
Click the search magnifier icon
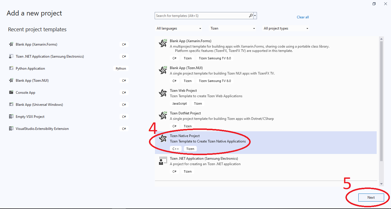coord(251,16)
